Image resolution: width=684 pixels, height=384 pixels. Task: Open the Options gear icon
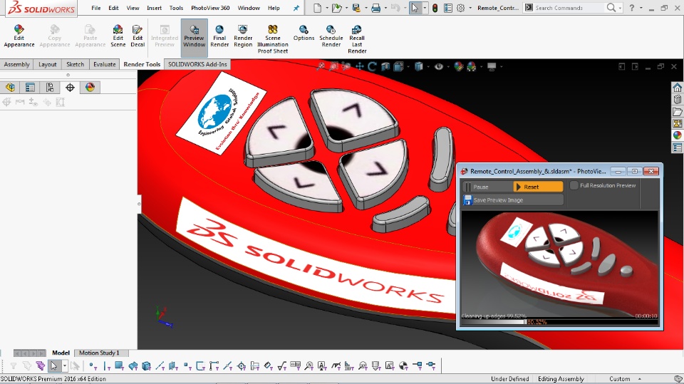pos(461,8)
